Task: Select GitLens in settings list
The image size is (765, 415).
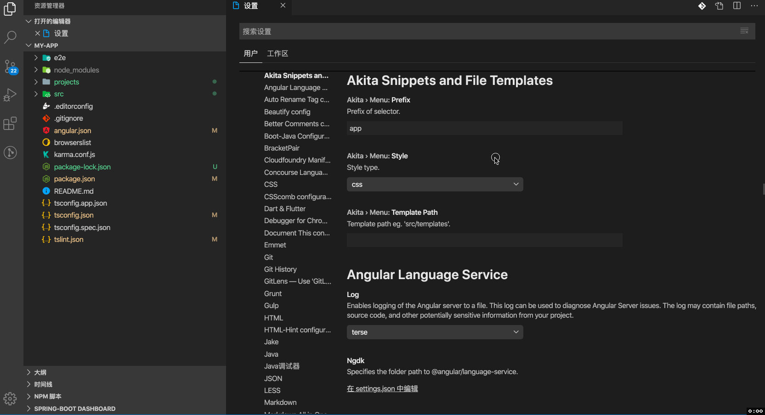Action: [x=298, y=281]
